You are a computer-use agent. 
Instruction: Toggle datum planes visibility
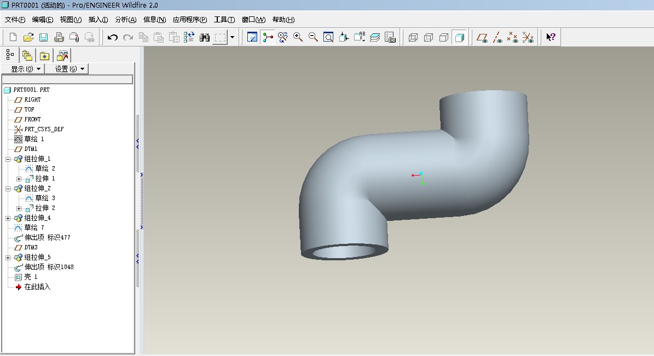click(482, 37)
